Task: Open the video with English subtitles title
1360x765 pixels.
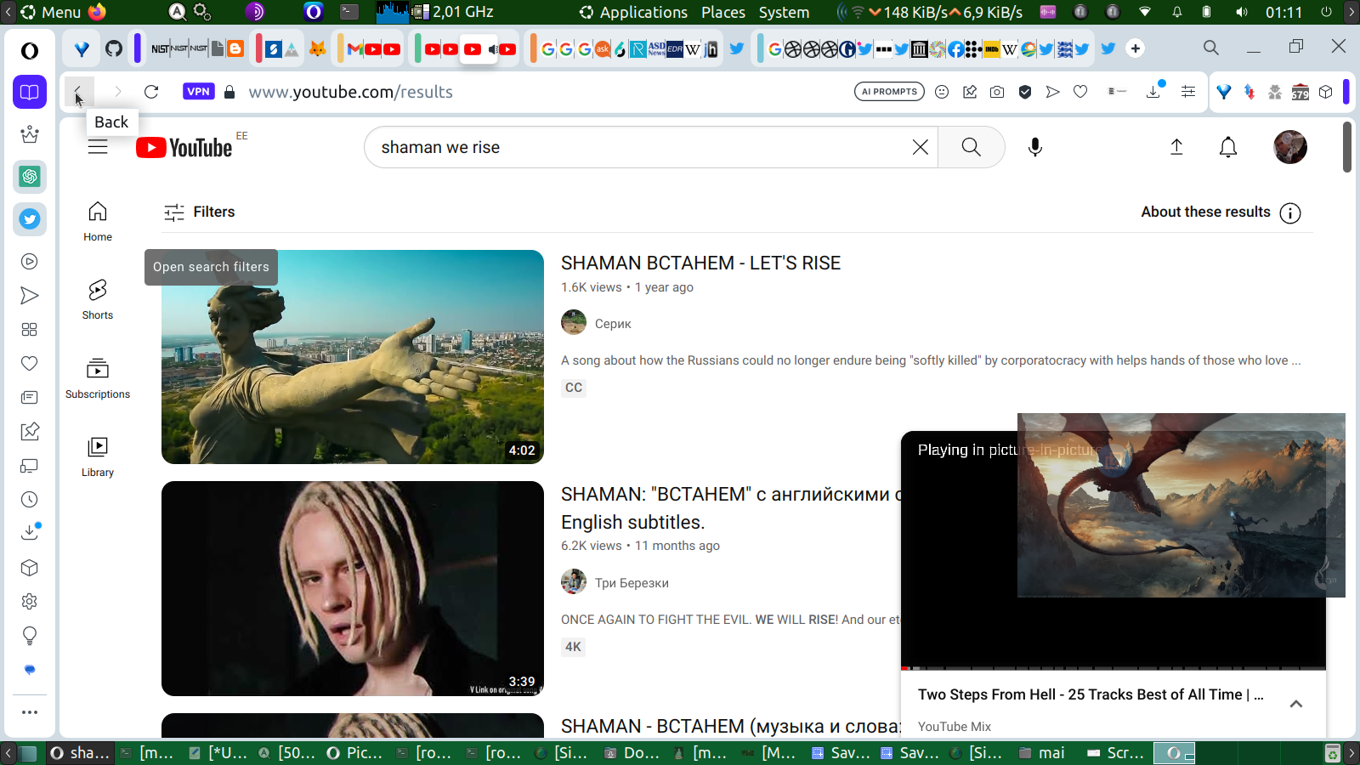Action: pyautogui.click(x=731, y=508)
